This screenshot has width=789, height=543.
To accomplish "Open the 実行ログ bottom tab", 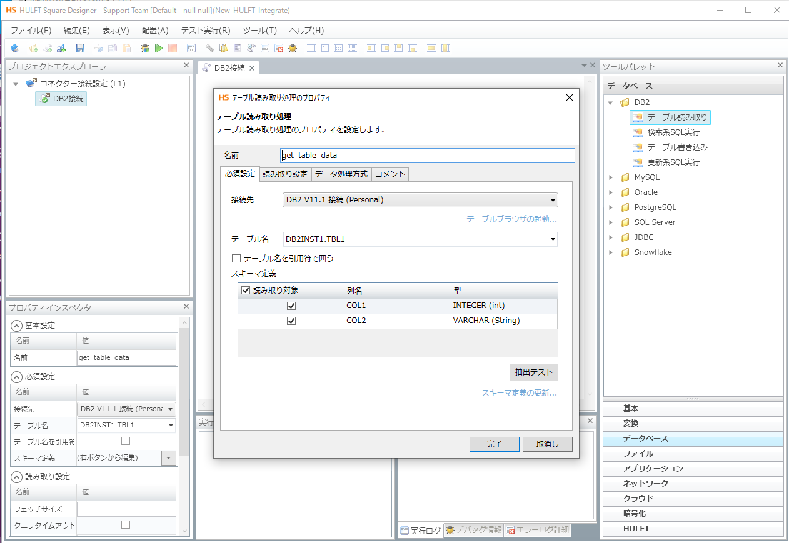I will [421, 531].
